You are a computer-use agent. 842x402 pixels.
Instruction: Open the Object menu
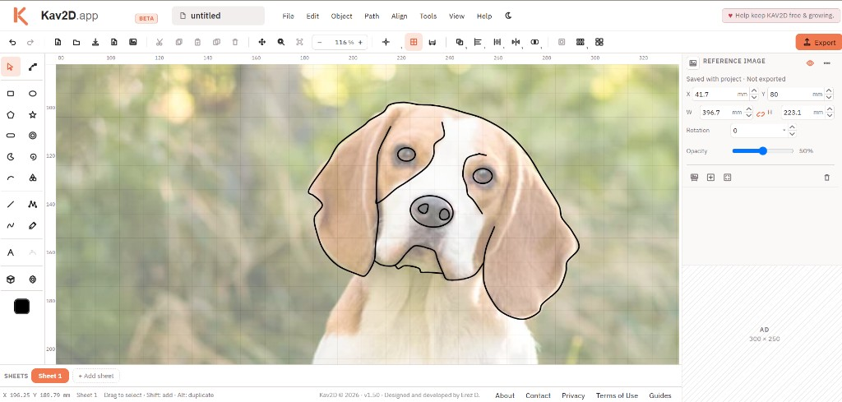(x=341, y=16)
